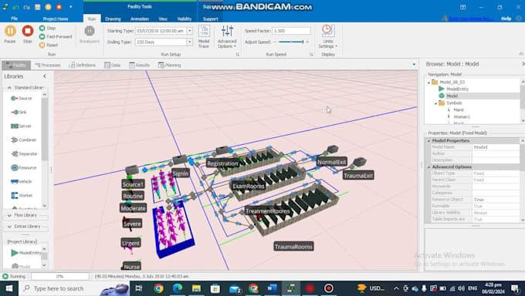Adjust the simulation speed slider

[291, 42]
